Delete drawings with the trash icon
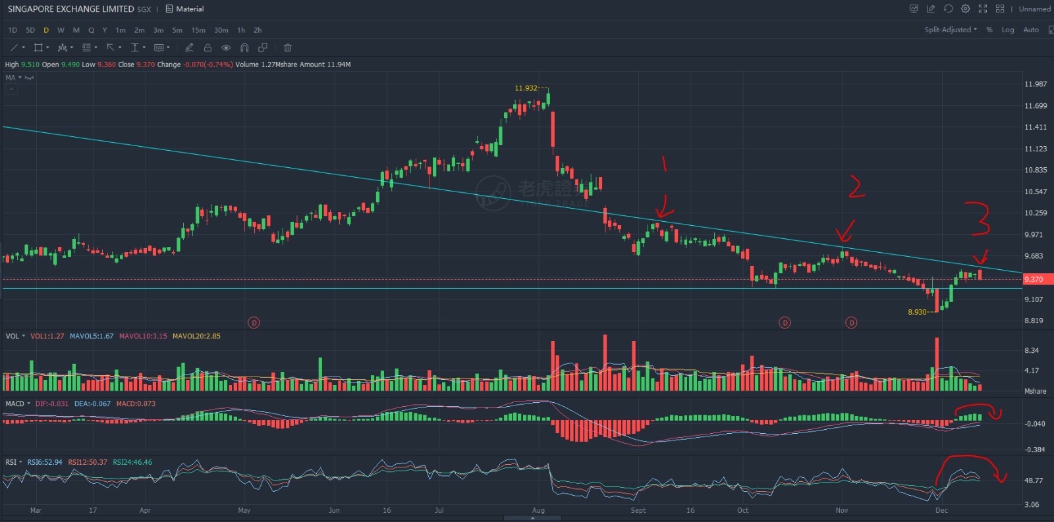 coord(287,47)
